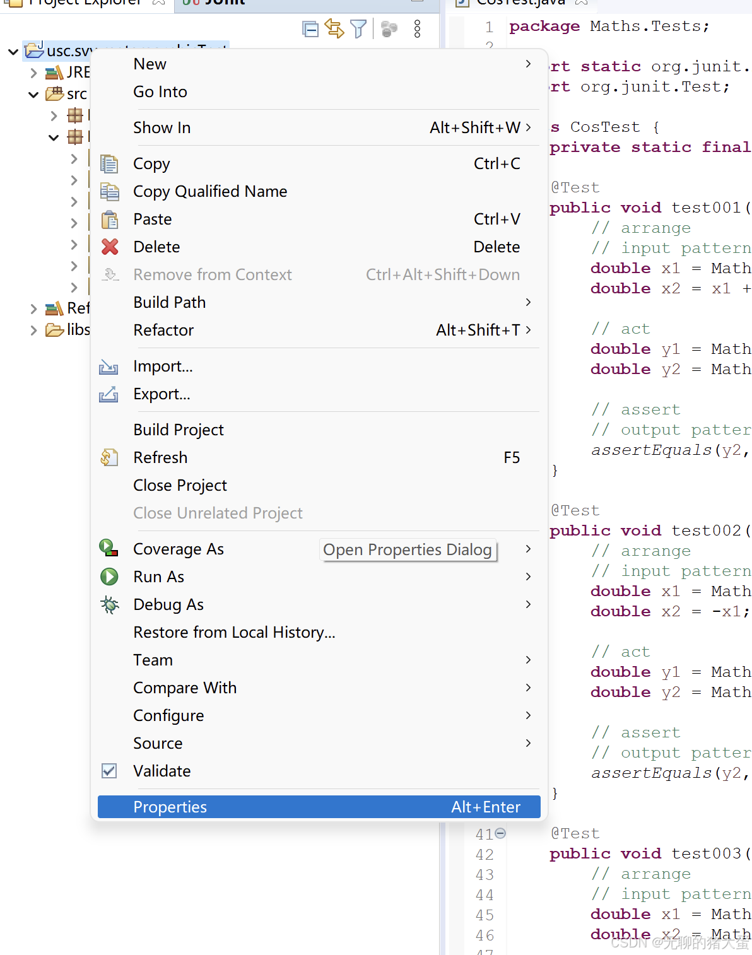The image size is (752, 955).
Task: Click the rerun tests history icon in JUnit toolbar
Action: pyautogui.click(x=335, y=28)
